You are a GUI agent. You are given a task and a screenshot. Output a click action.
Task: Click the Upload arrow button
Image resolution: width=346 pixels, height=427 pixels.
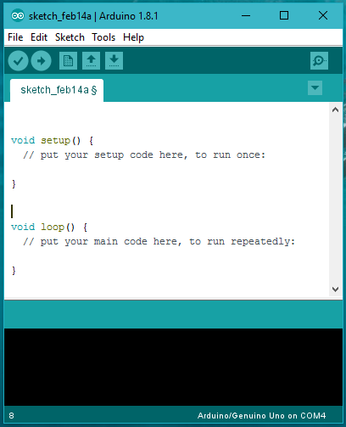click(42, 61)
